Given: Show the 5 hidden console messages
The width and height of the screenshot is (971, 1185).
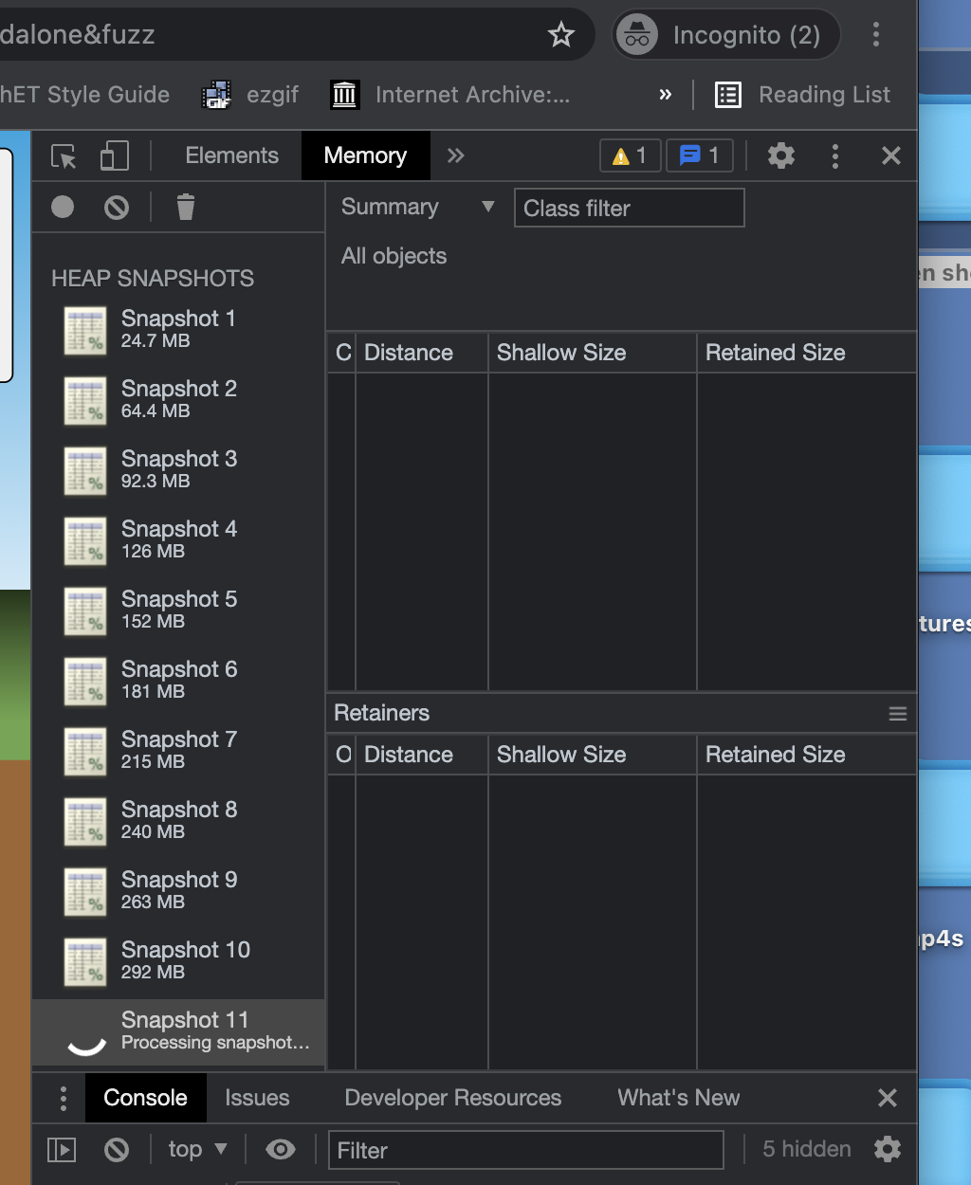Looking at the screenshot, I should pyautogui.click(x=805, y=1149).
